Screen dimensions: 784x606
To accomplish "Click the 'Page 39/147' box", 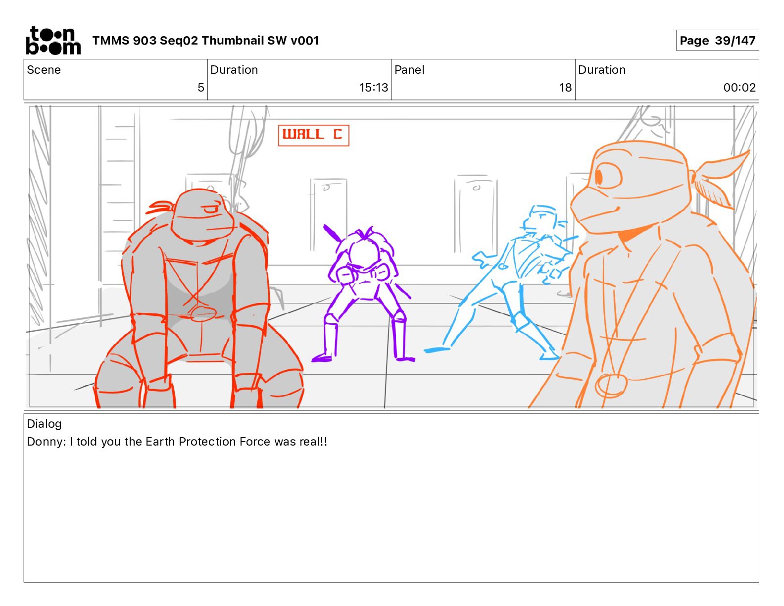I will [717, 41].
